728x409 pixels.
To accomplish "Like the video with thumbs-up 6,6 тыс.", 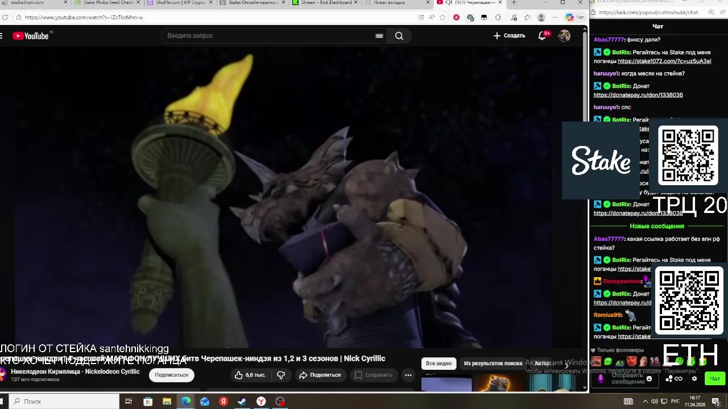I will click(x=250, y=375).
